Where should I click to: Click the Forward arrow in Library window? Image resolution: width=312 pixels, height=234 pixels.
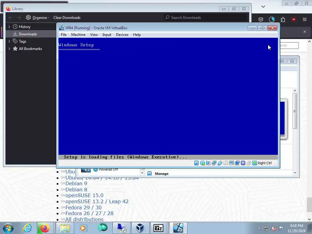19,18
